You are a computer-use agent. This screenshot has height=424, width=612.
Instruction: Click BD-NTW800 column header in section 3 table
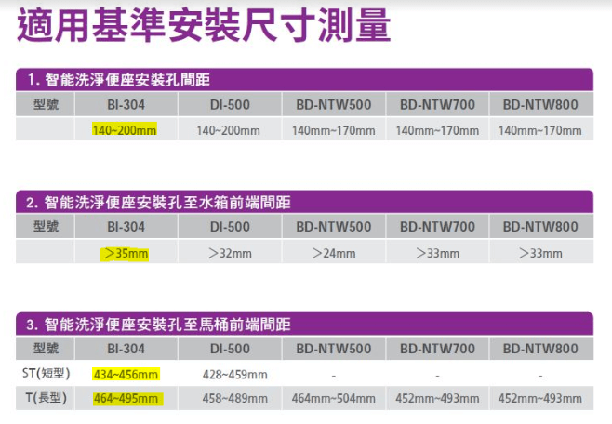click(x=540, y=349)
